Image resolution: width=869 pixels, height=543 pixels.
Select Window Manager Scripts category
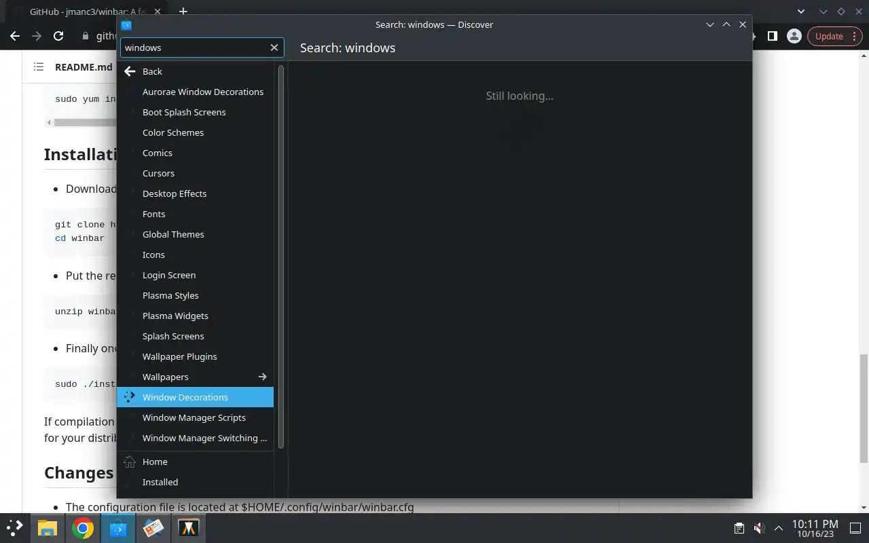tap(195, 417)
